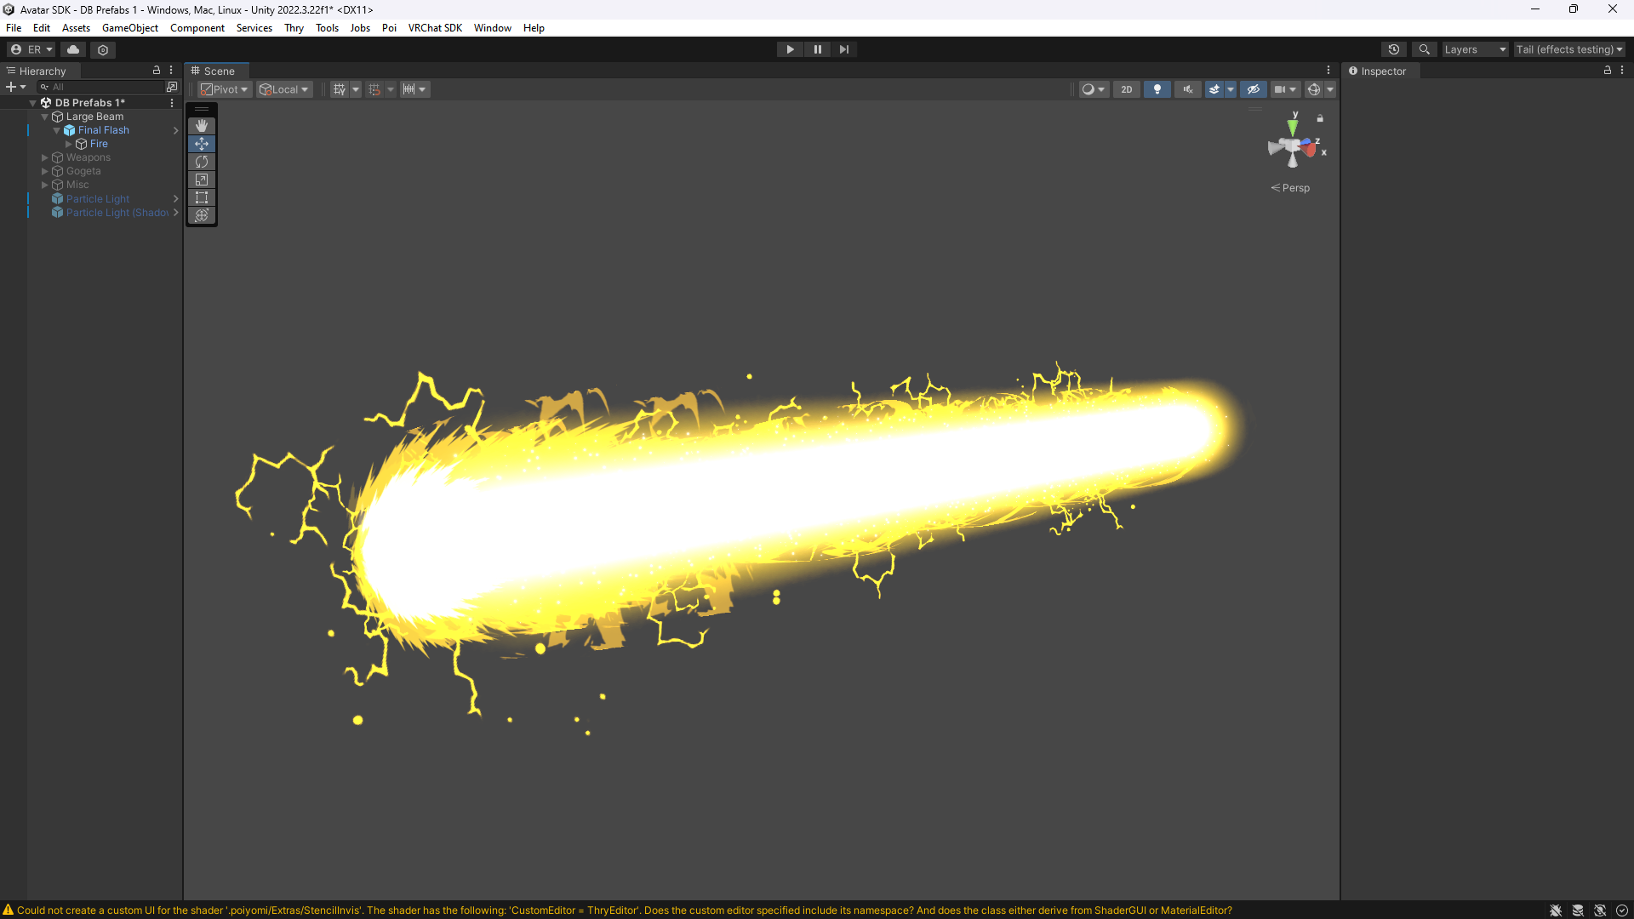
Task: Select the Hand view tool
Action: click(x=202, y=126)
